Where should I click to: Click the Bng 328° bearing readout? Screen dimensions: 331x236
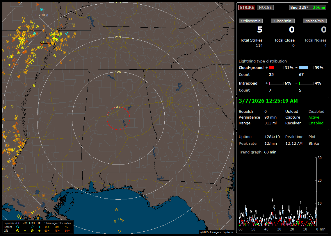[299, 7]
